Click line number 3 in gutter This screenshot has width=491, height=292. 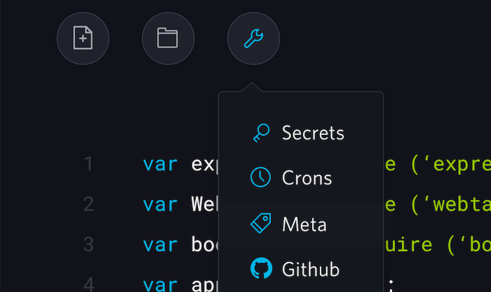88,244
